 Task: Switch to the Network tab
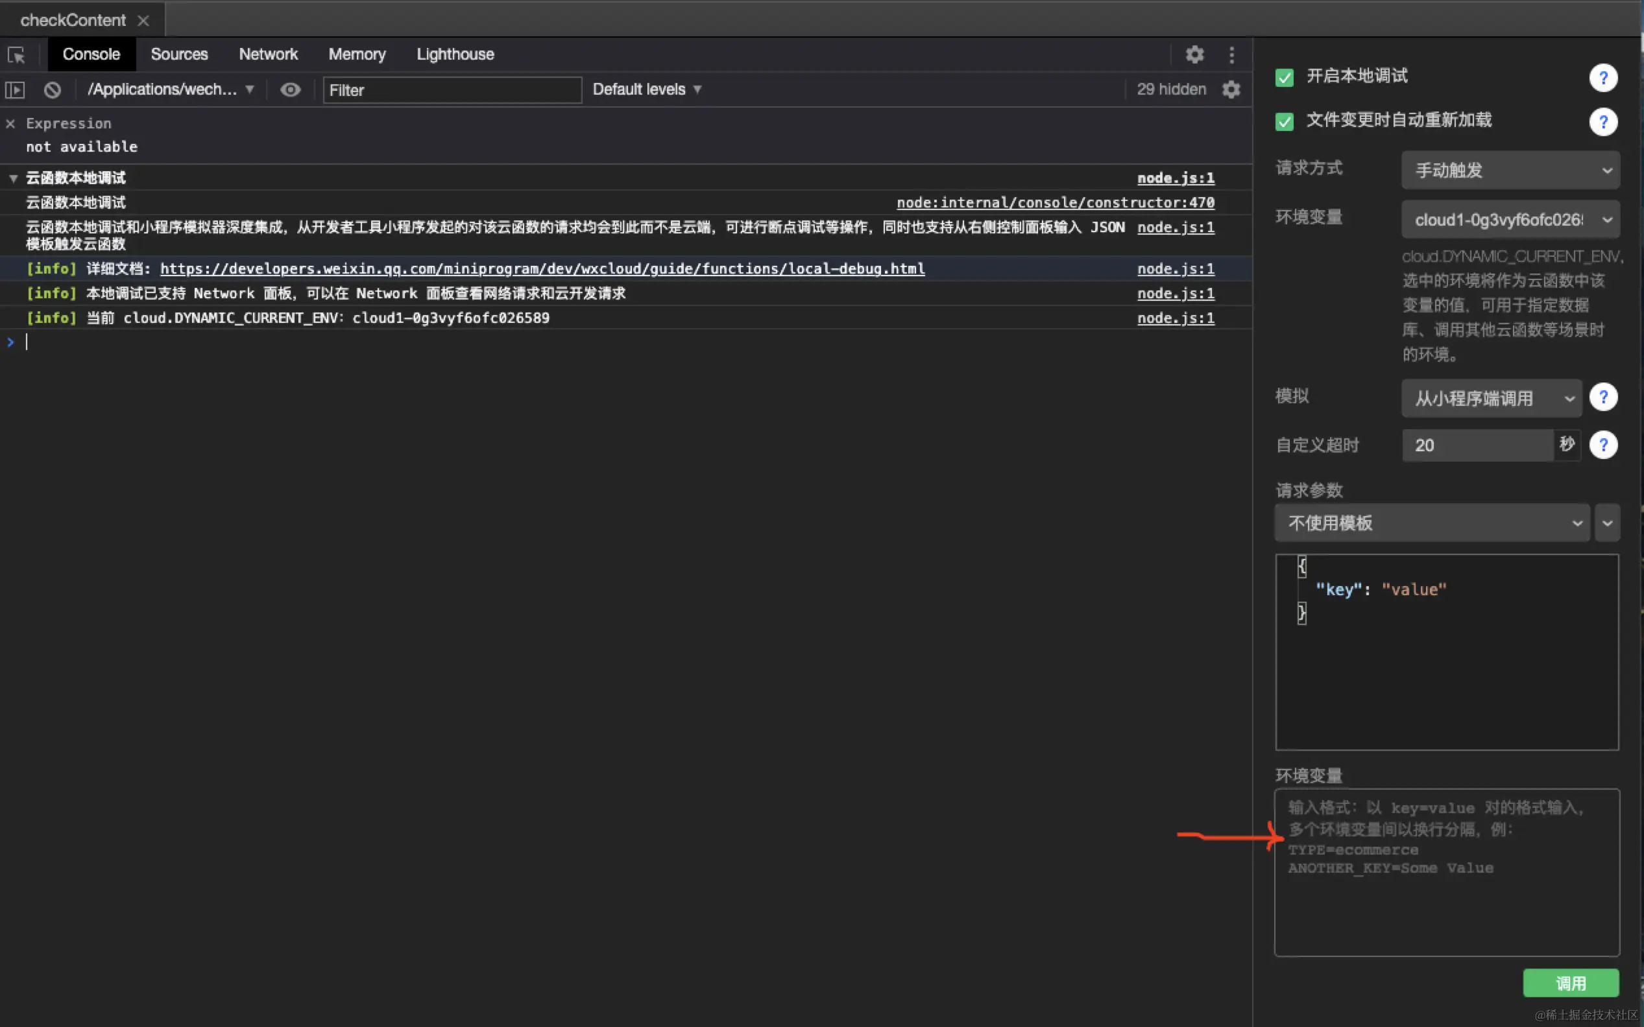[x=268, y=54]
